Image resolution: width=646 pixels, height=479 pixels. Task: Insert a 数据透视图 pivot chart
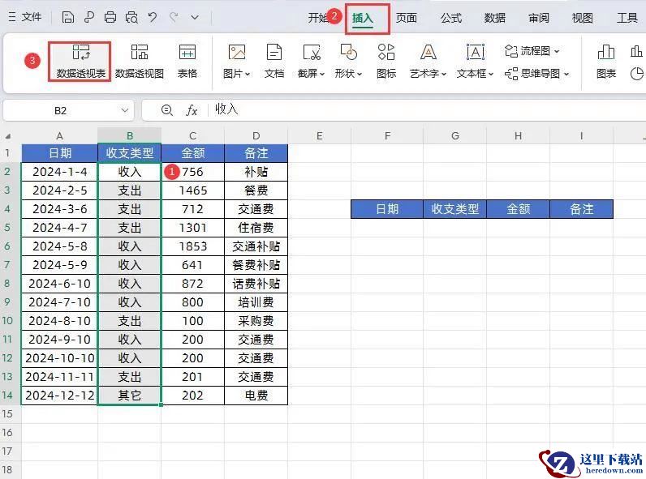[x=140, y=62]
